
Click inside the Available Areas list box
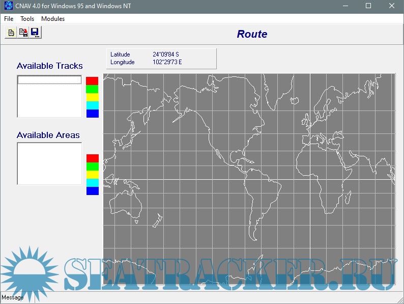point(49,163)
